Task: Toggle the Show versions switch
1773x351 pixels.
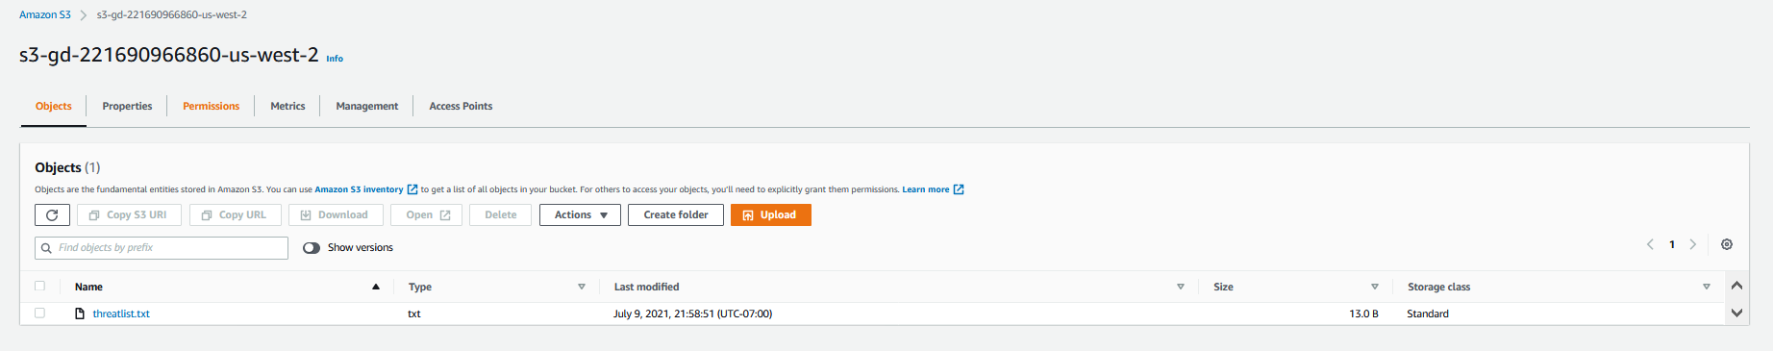Action: [x=312, y=248]
